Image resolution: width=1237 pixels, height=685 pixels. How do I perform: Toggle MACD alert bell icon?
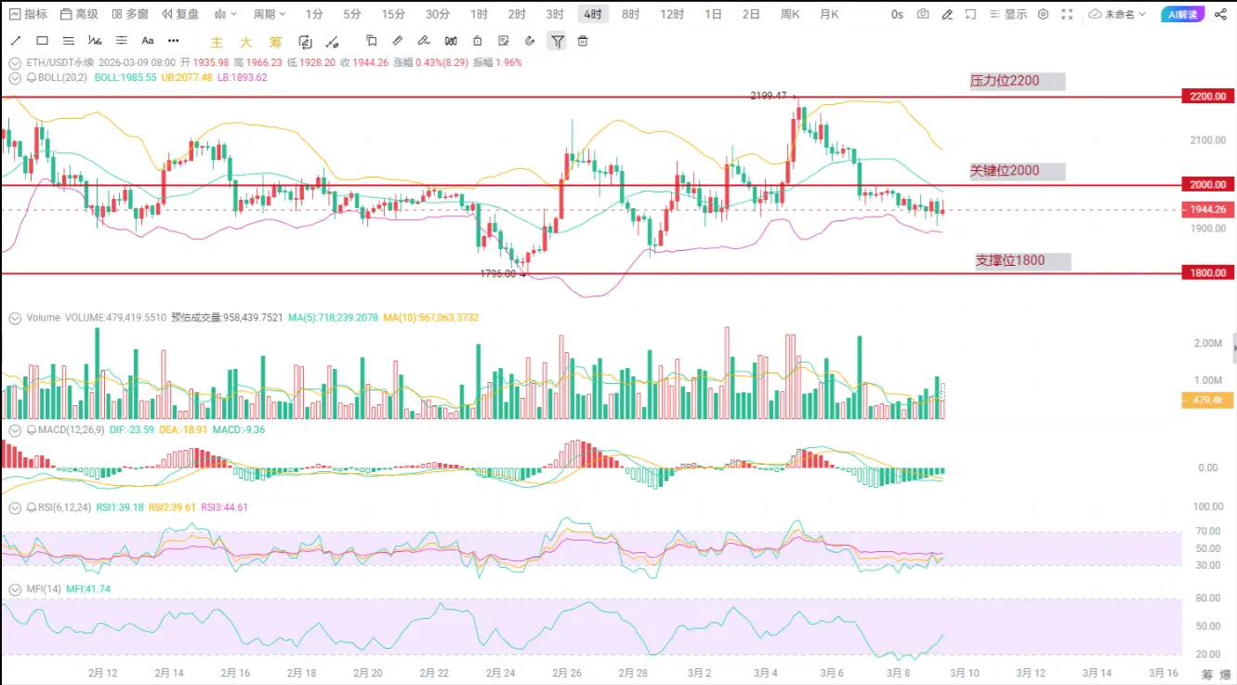tap(31, 430)
